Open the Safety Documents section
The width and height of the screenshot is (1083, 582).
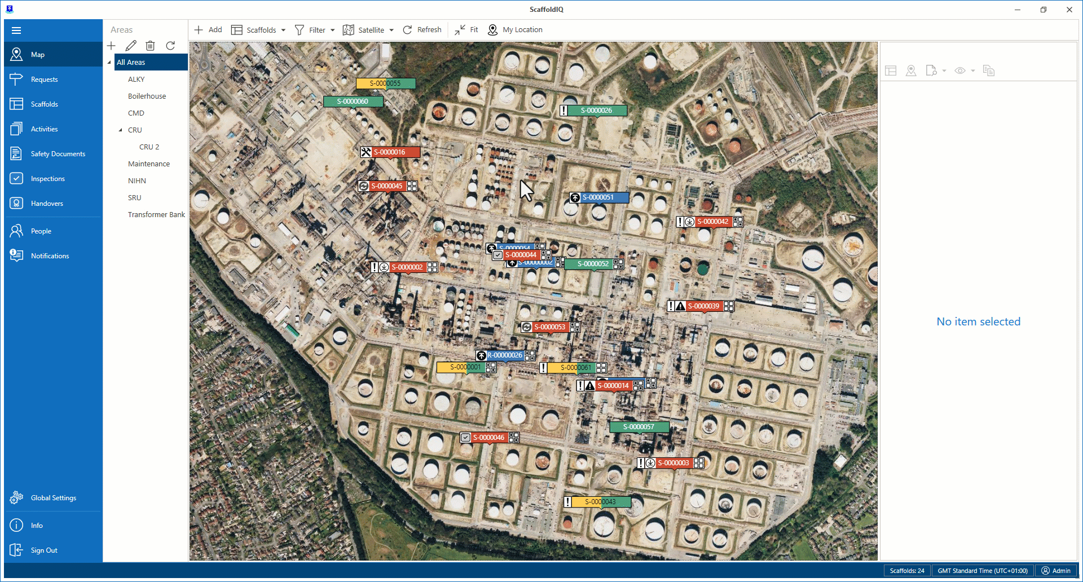(x=58, y=154)
